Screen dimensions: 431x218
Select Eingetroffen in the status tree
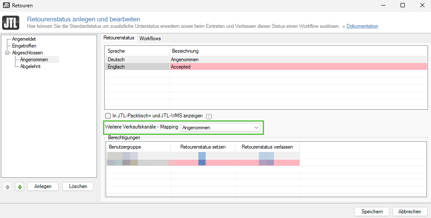pos(24,46)
